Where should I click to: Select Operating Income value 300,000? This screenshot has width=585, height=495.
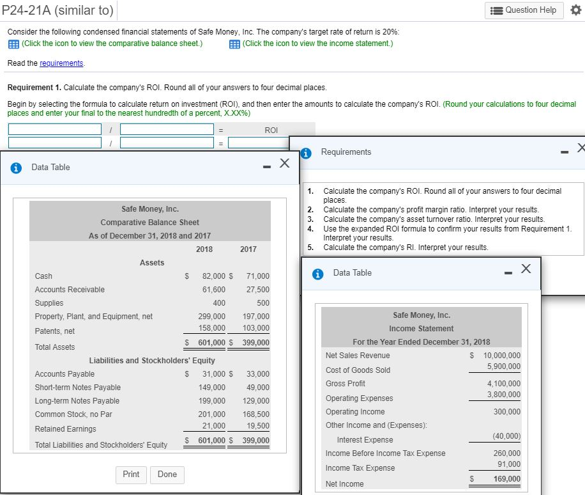coord(506,412)
